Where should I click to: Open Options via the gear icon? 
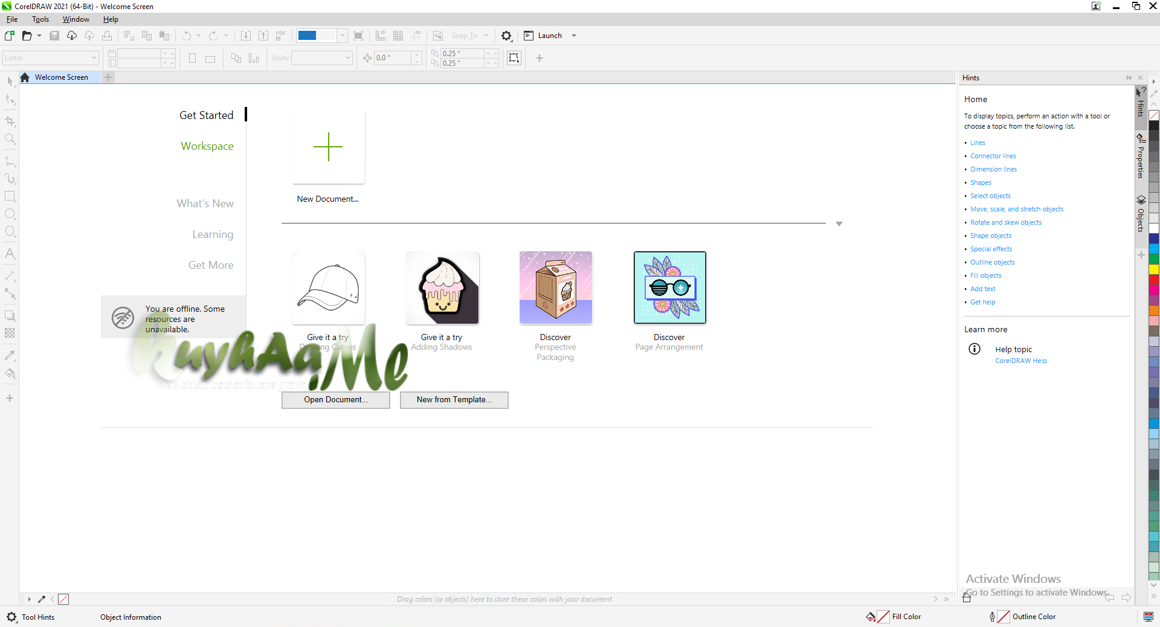[x=506, y=36]
